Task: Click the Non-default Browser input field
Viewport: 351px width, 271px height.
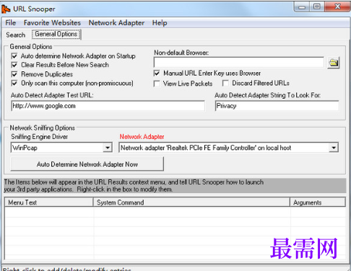Action: point(239,63)
